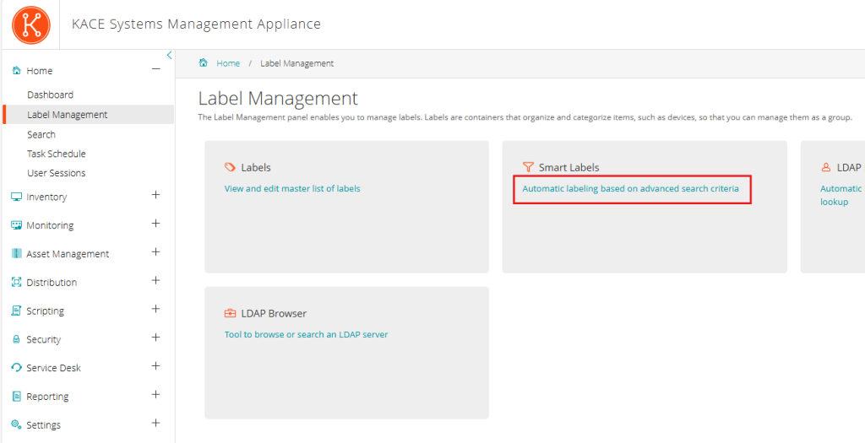Open View and edit master list of labels

pos(292,188)
